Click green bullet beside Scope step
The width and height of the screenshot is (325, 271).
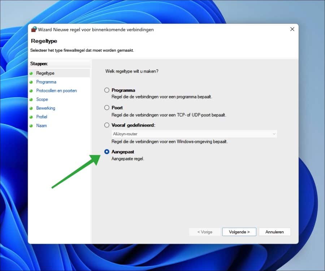pyautogui.click(x=31, y=100)
